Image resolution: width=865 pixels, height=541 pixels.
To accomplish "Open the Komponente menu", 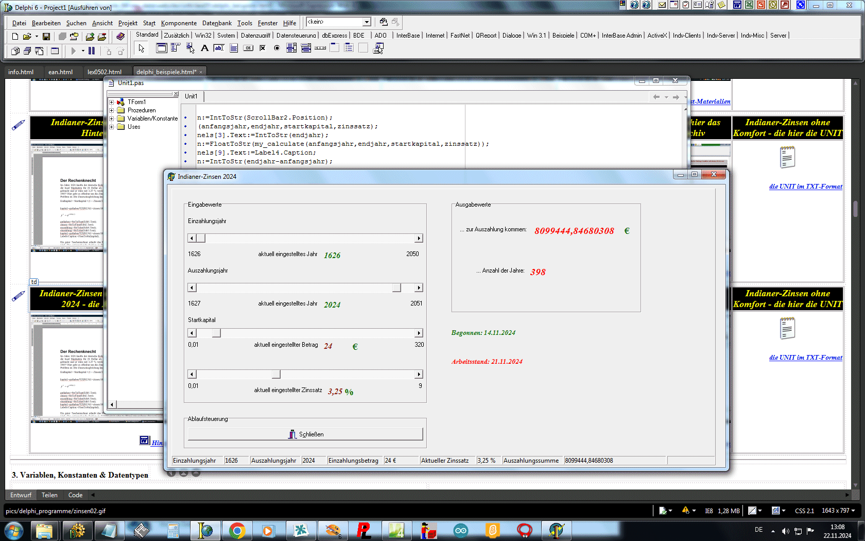I will tap(179, 23).
